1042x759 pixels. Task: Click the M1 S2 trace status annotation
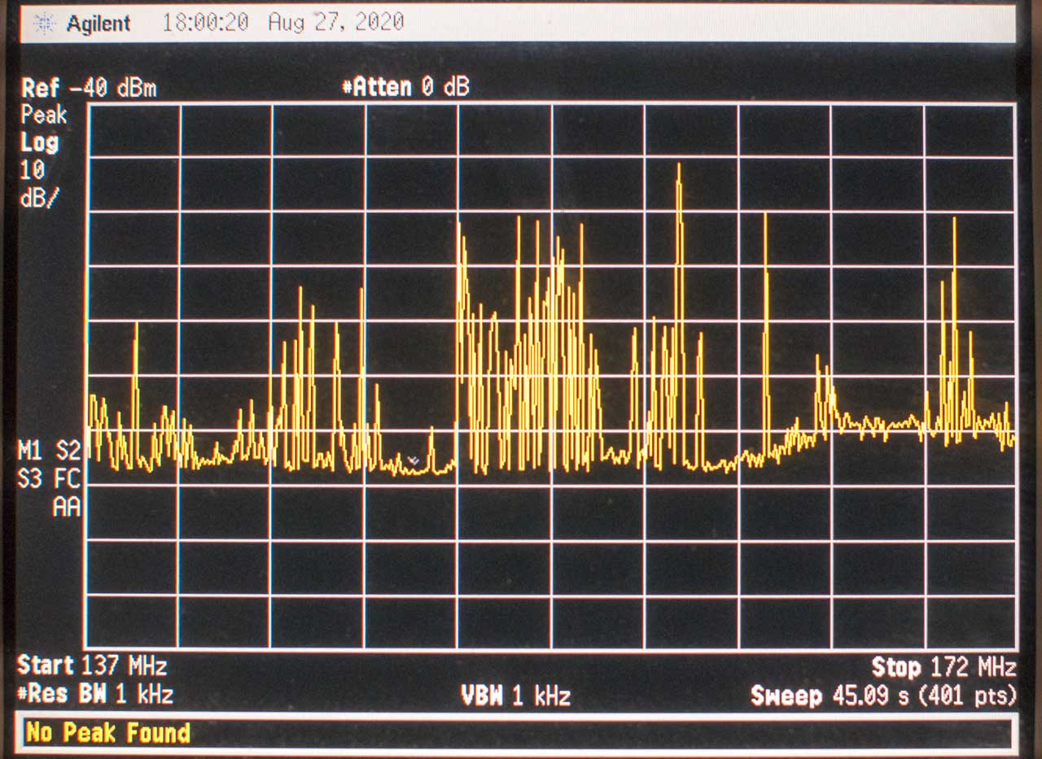(50, 451)
